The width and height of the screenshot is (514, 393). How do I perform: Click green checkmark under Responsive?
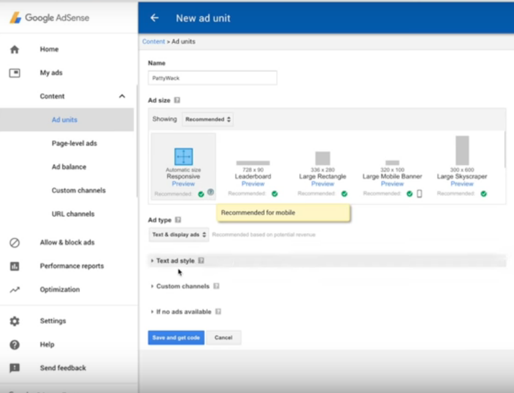[201, 194]
